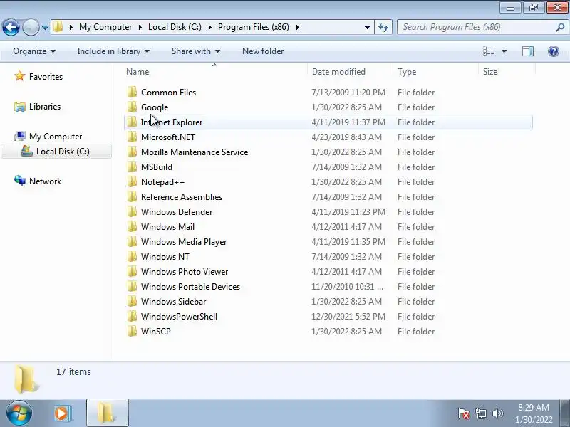
Task: Click the Windows Explorer taskbar button
Action: point(108,413)
